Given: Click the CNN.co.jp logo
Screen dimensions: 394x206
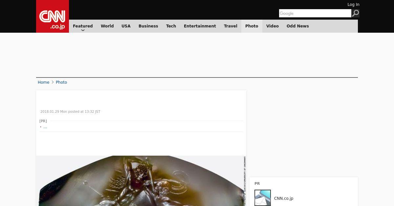Looking at the screenshot, I should 53,16.
